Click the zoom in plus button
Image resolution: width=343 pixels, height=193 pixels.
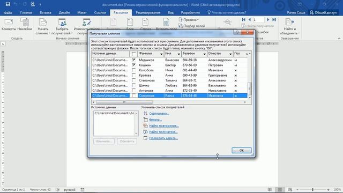coord(328,190)
